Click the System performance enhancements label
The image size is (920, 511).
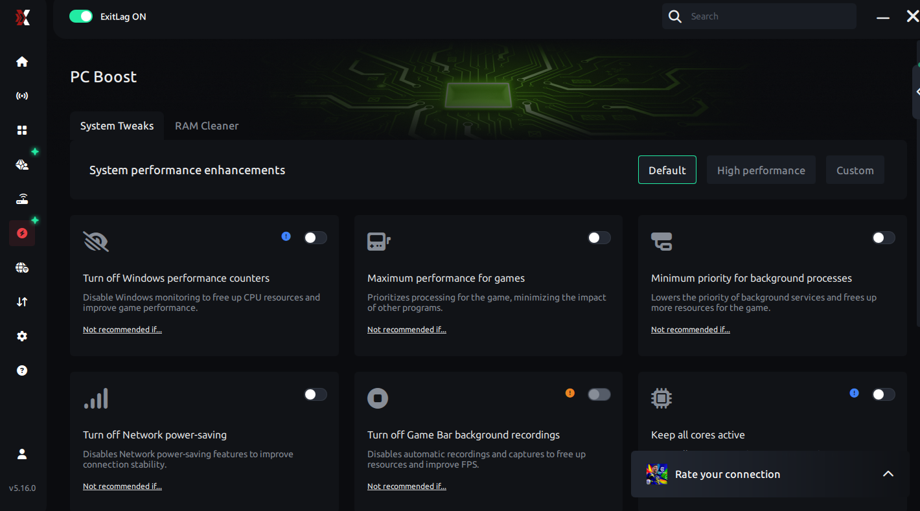(x=187, y=170)
